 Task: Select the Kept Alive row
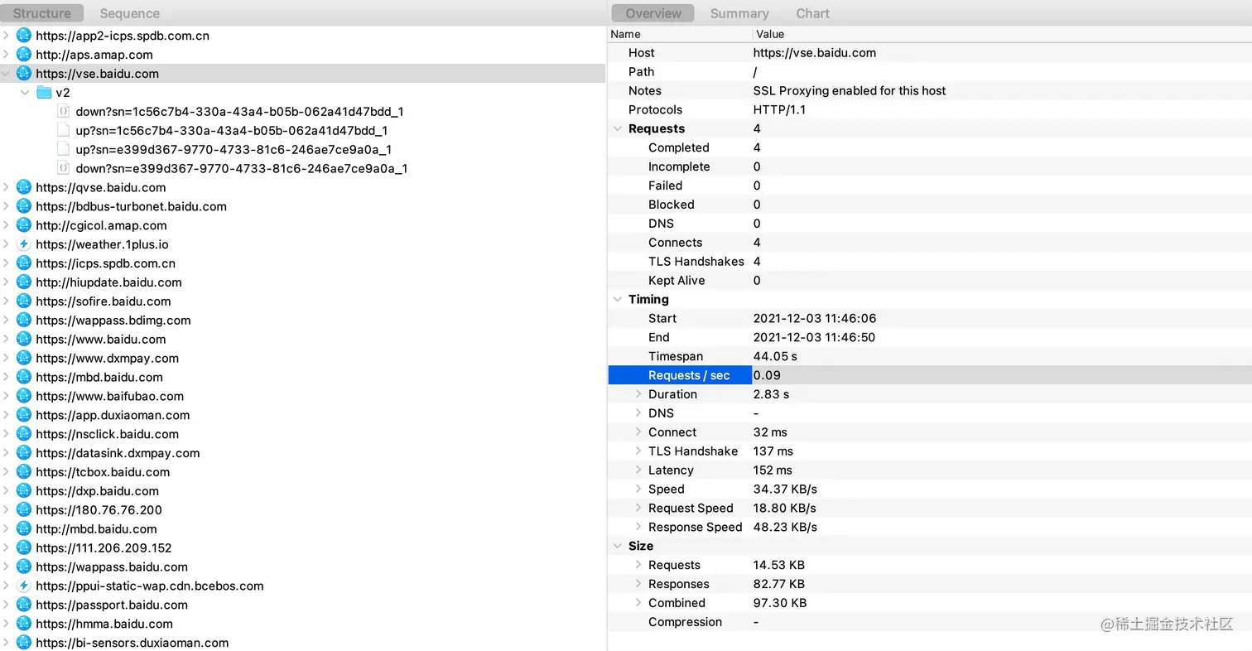pyautogui.click(x=930, y=280)
